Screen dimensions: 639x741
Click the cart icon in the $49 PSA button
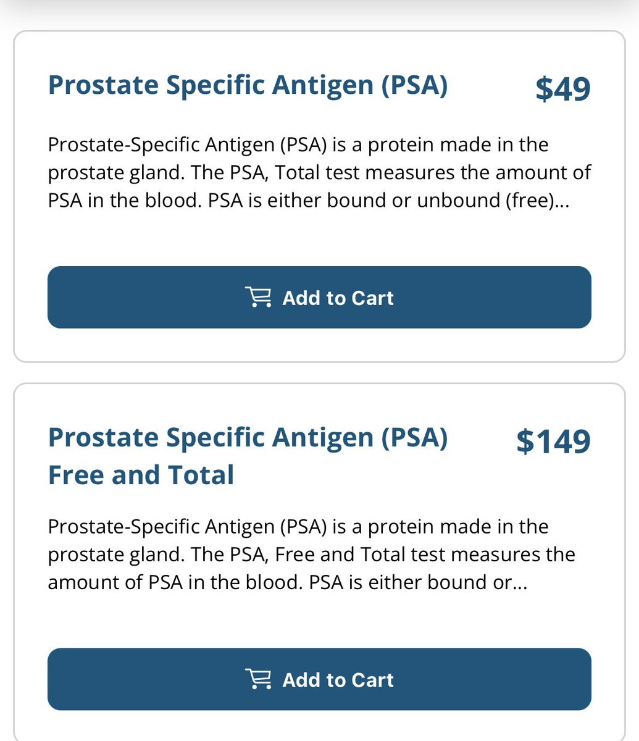pos(257,297)
